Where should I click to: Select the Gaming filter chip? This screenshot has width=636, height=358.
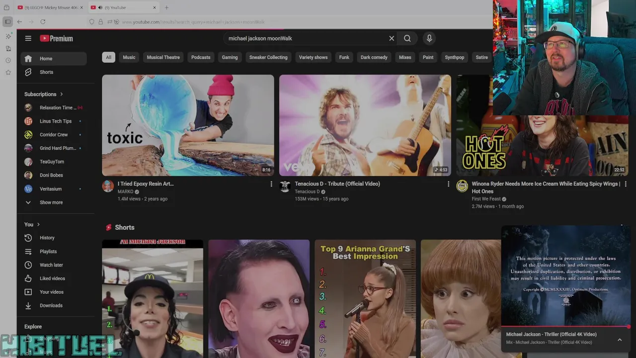pos(230,57)
